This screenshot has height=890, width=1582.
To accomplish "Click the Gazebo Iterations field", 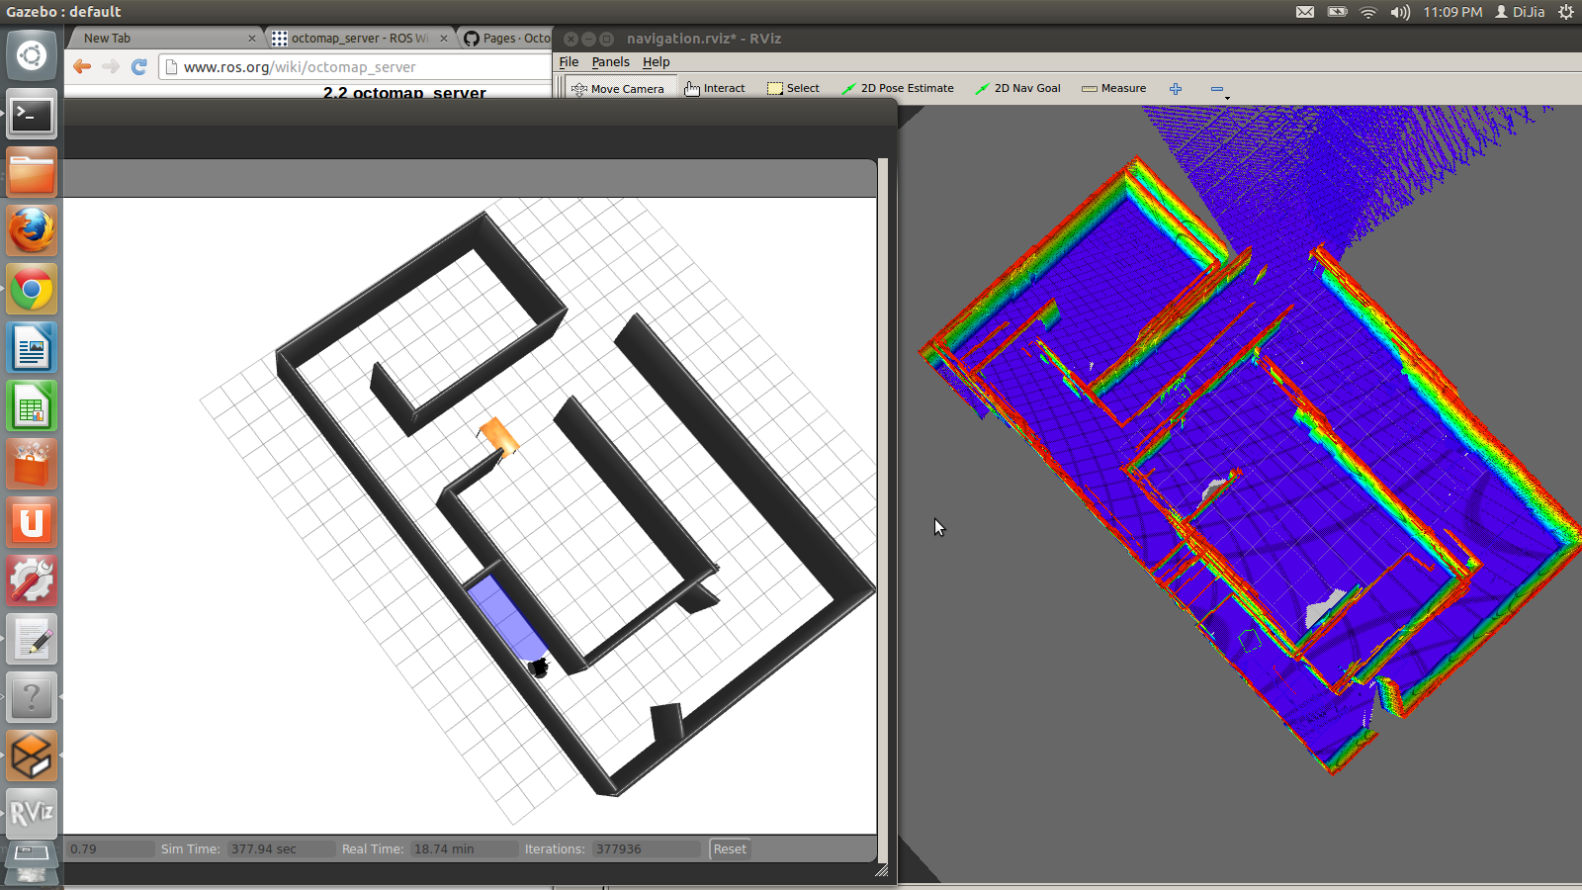I will tap(647, 848).
